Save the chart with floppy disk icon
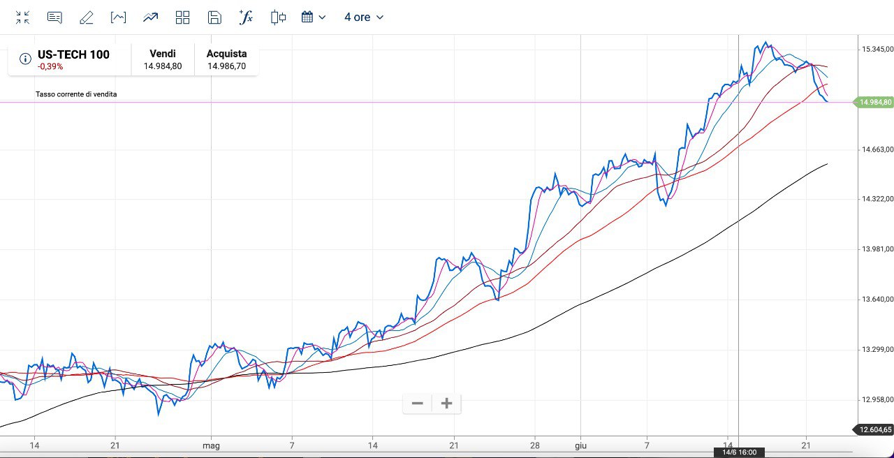This screenshot has width=894, height=458. 214,17
